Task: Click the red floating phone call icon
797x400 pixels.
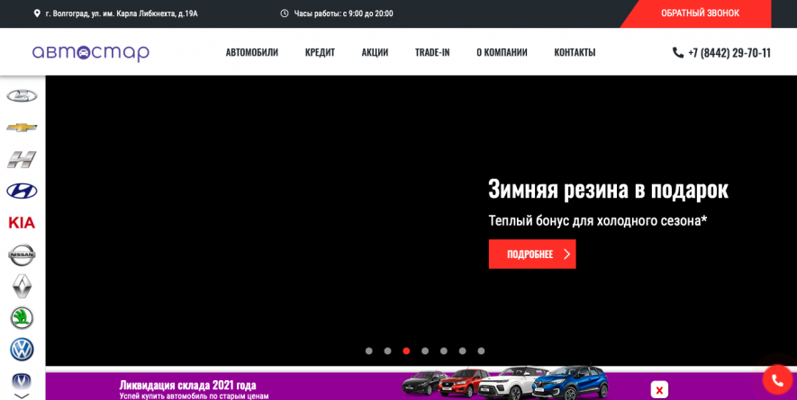Action: [x=776, y=379]
